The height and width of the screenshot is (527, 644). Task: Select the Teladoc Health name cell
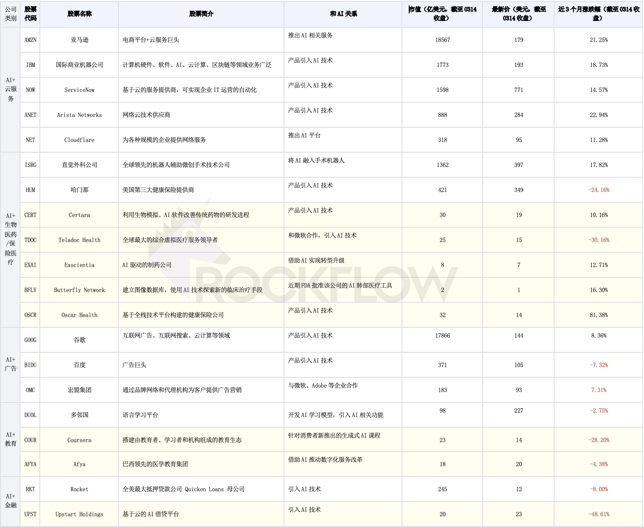click(79, 240)
